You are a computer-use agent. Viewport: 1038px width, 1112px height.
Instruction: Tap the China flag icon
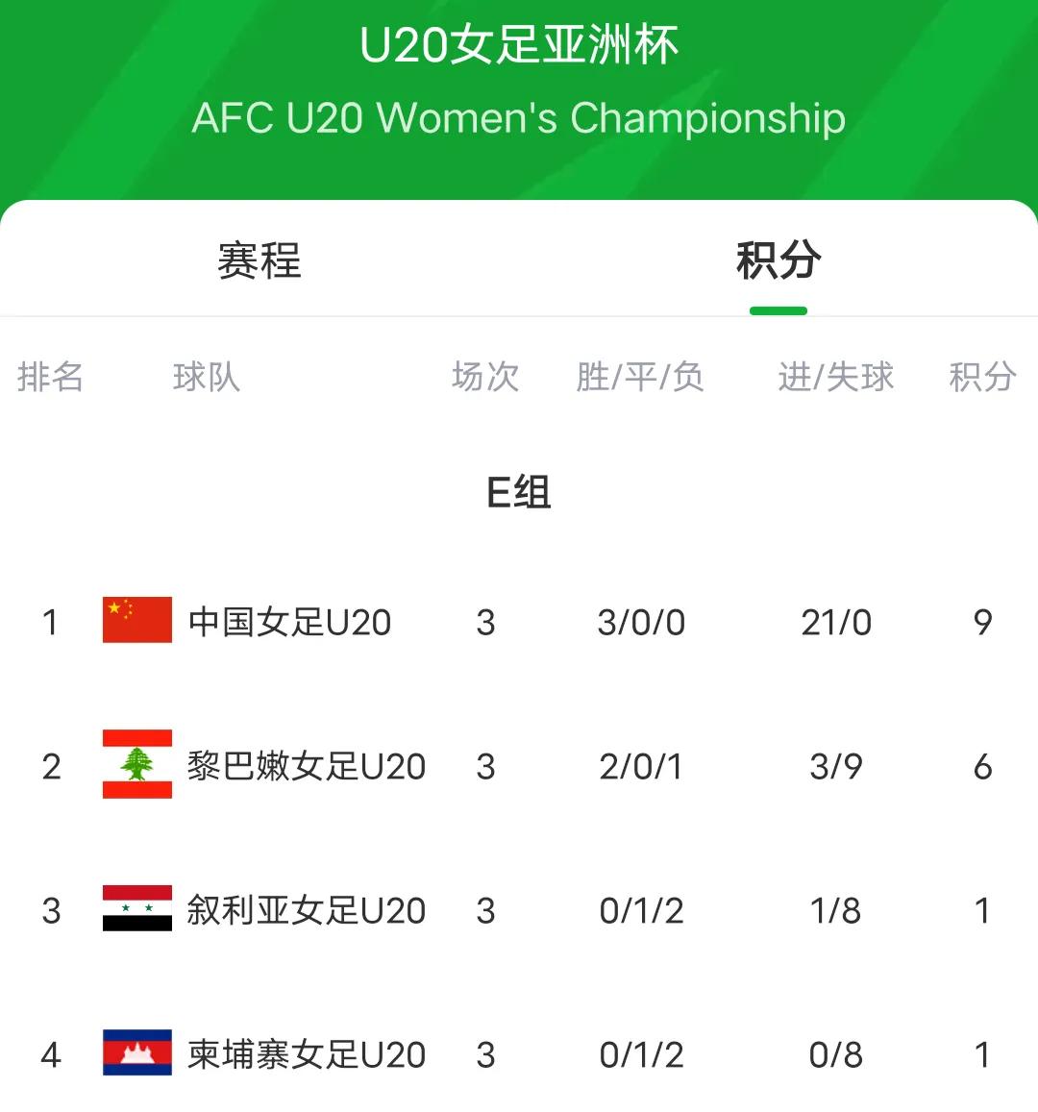(137, 620)
